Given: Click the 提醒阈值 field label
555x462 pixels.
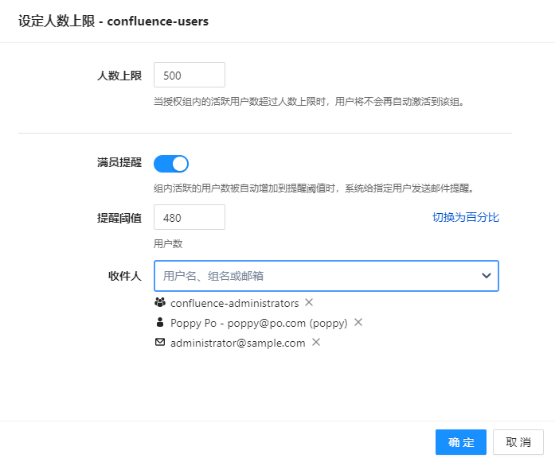Looking at the screenshot, I should [x=119, y=218].
